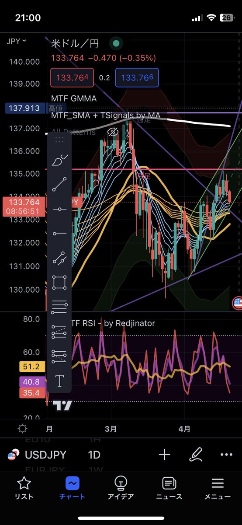Tap the plus add indicator icon
Screen dimensions: 242x525
point(164,455)
